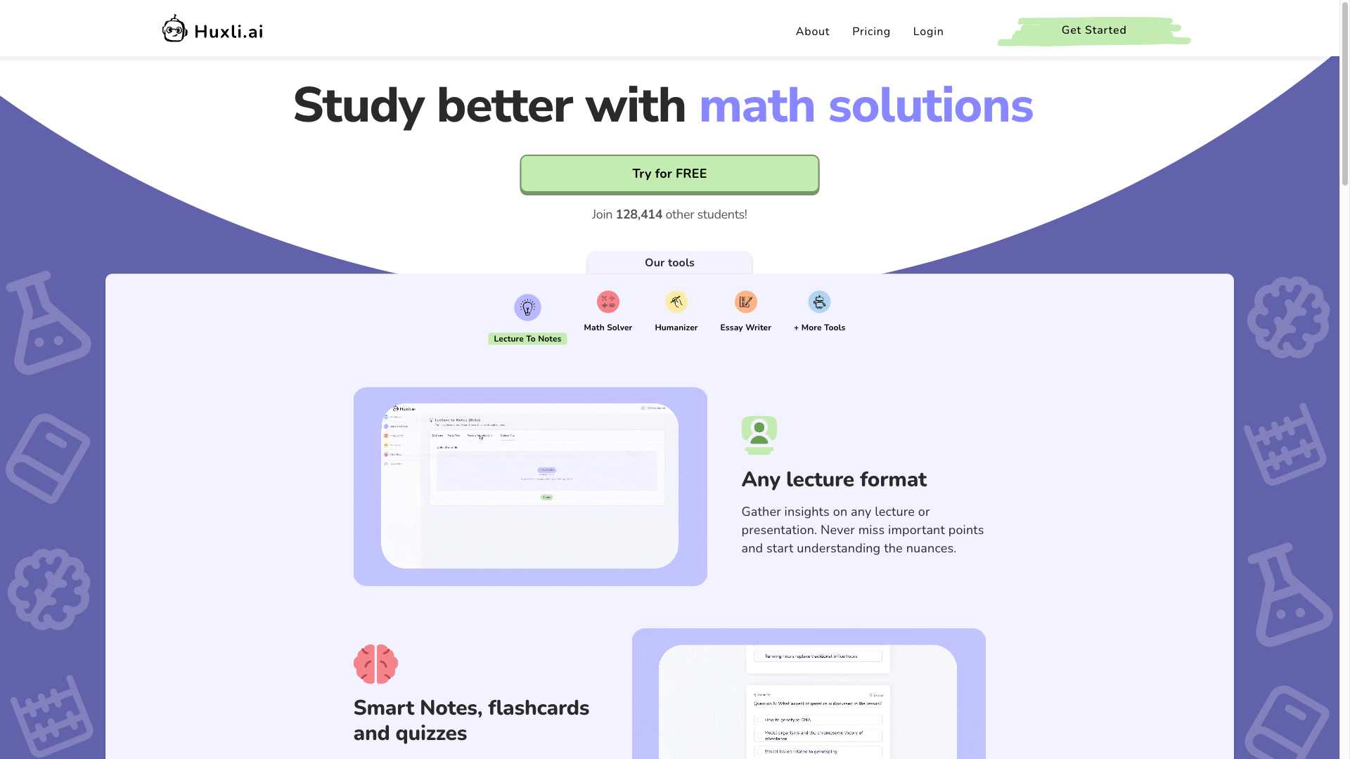The height and width of the screenshot is (759, 1350).
Task: Click the student avatar icon
Action: click(759, 434)
